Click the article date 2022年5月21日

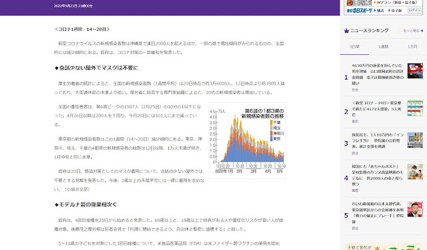tap(73, 6)
